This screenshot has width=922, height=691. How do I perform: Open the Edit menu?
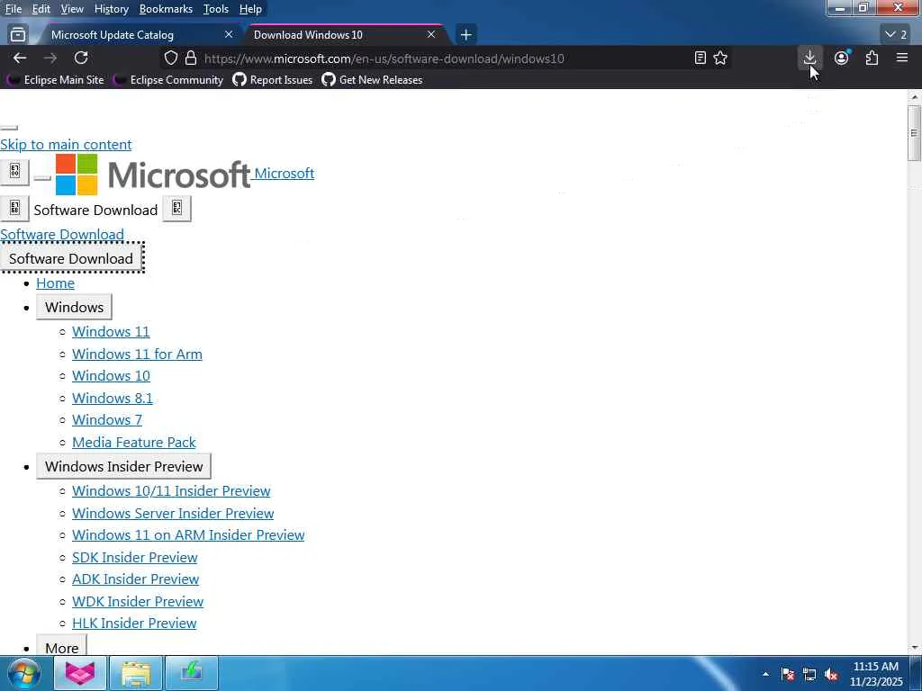41,9
